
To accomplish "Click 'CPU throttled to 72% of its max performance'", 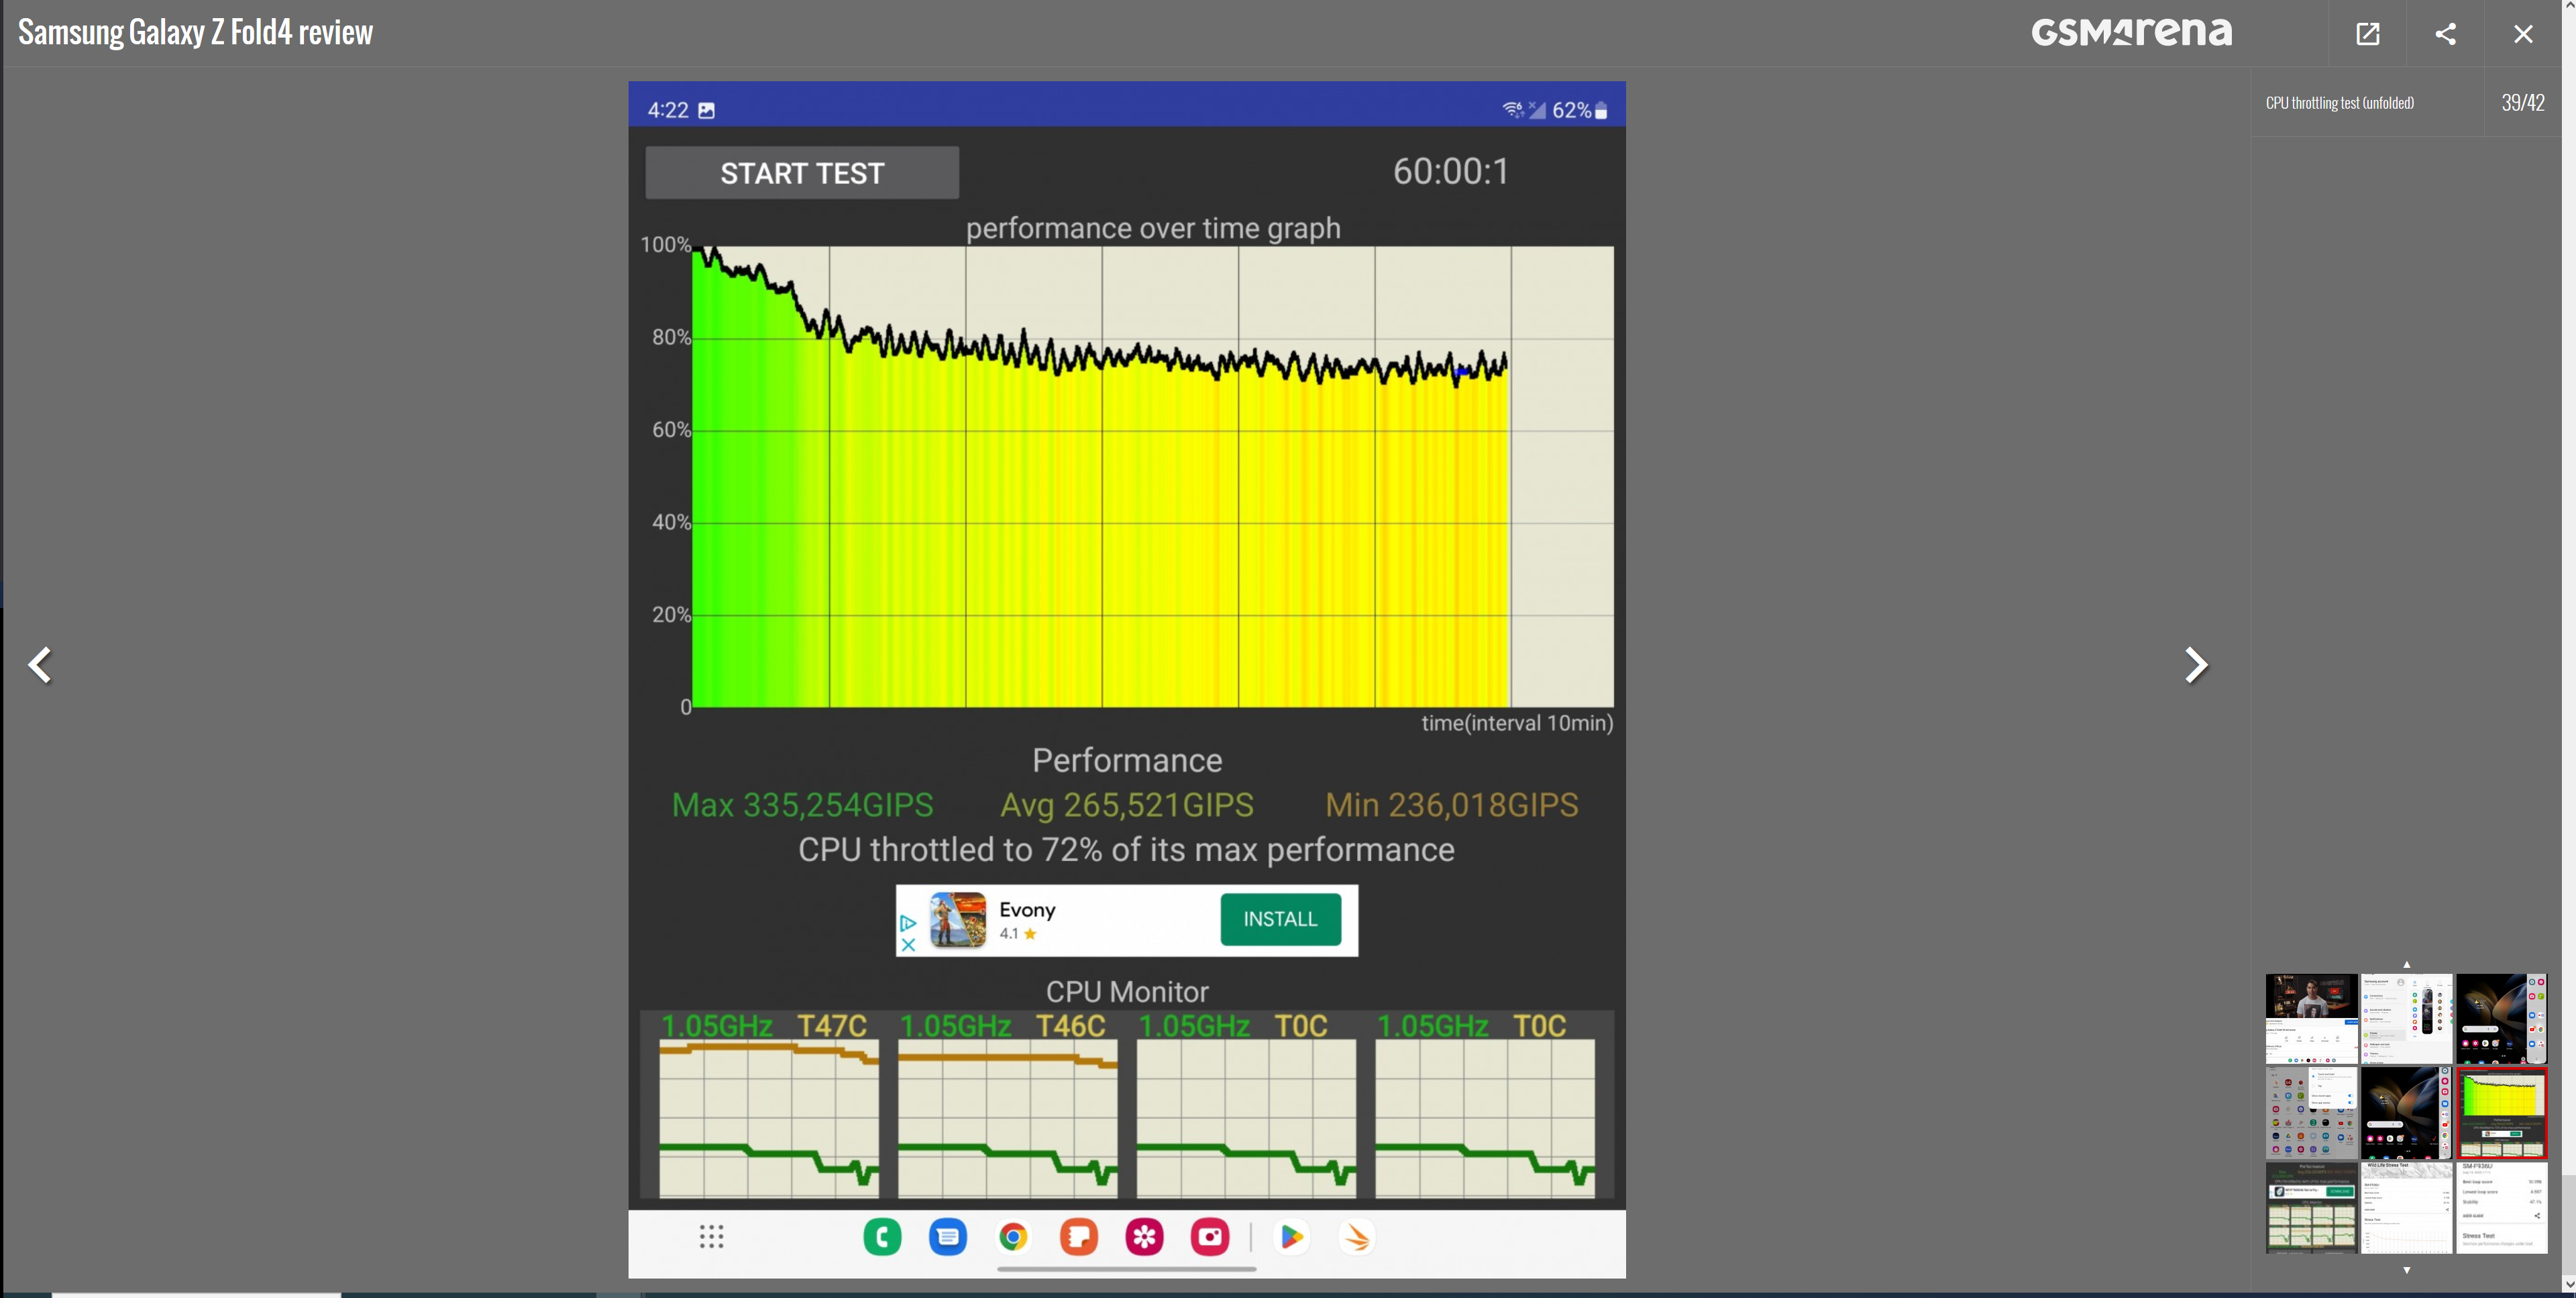I will pyautogui.click(x=1126, y=850).
